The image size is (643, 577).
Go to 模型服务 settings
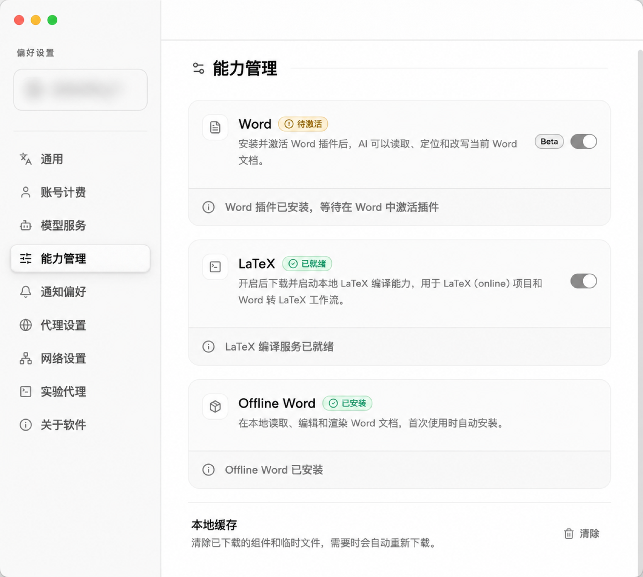pyautogui.click(x=80, y=225)
